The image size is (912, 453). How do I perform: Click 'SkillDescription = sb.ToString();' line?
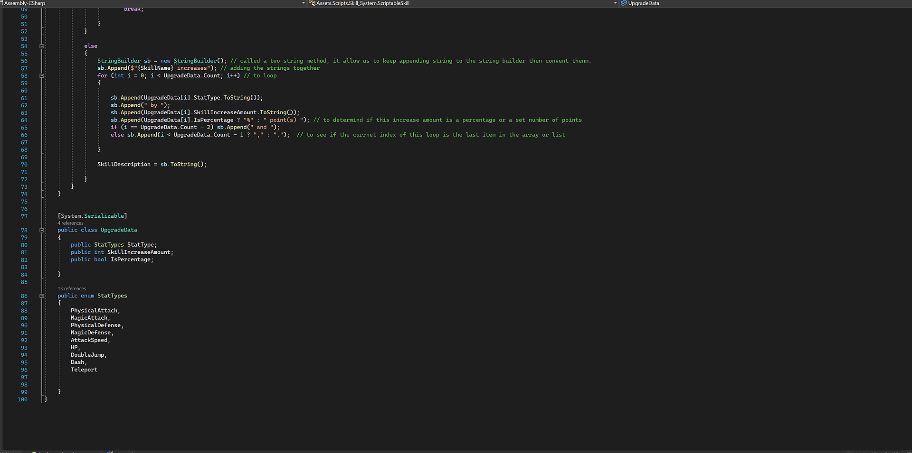point(152,164)
